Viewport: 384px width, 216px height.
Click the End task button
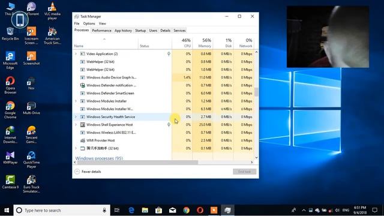(x=244, y=172)
